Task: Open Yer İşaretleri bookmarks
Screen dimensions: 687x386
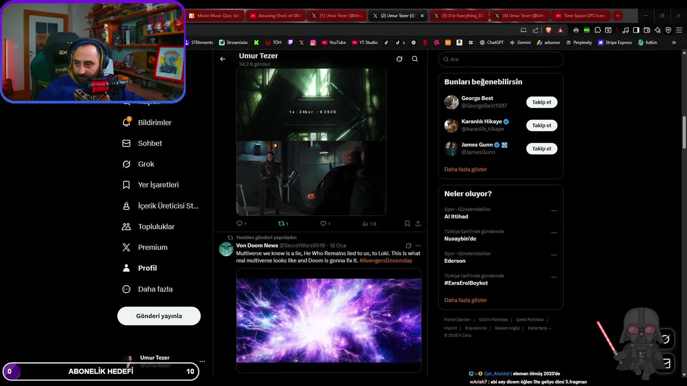Action: [x=150, y=184]
